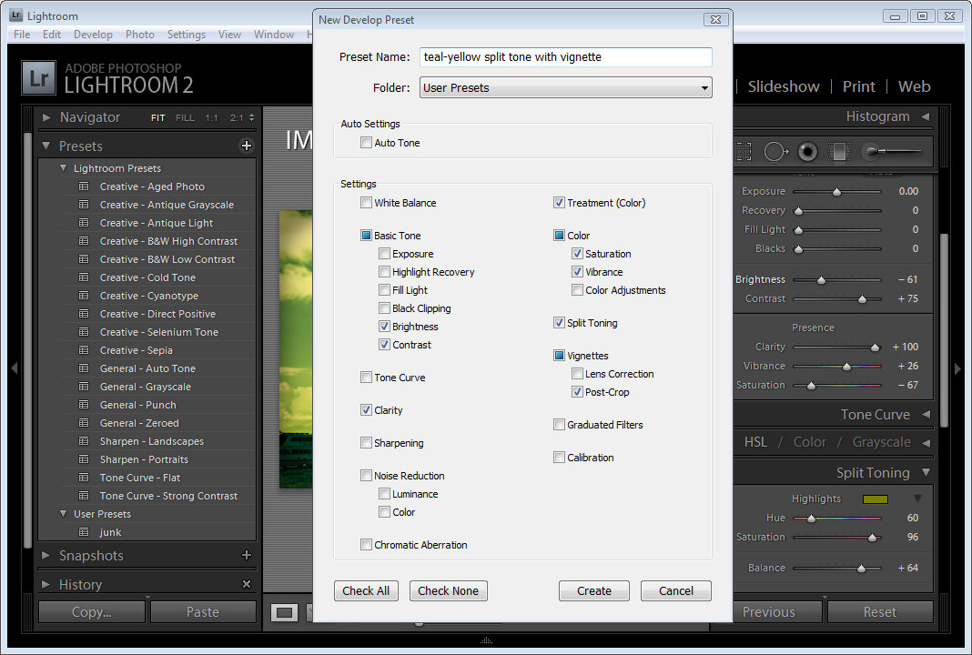Click the Copy... button in Lightroom
Image resolution: width=972 pixels, height=655 pixels.
coord(92,611)
